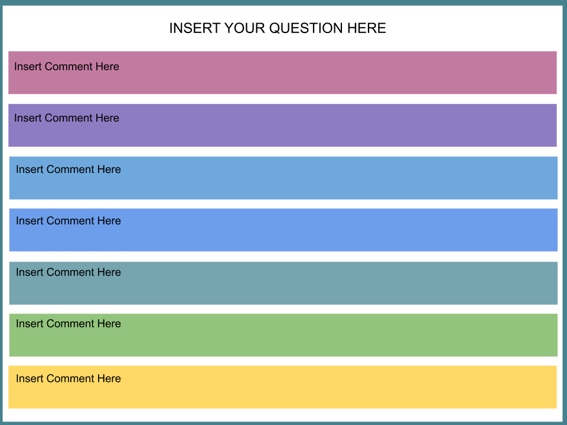Click white background right of the title
The image size is (567, 425).
point(472,28)
